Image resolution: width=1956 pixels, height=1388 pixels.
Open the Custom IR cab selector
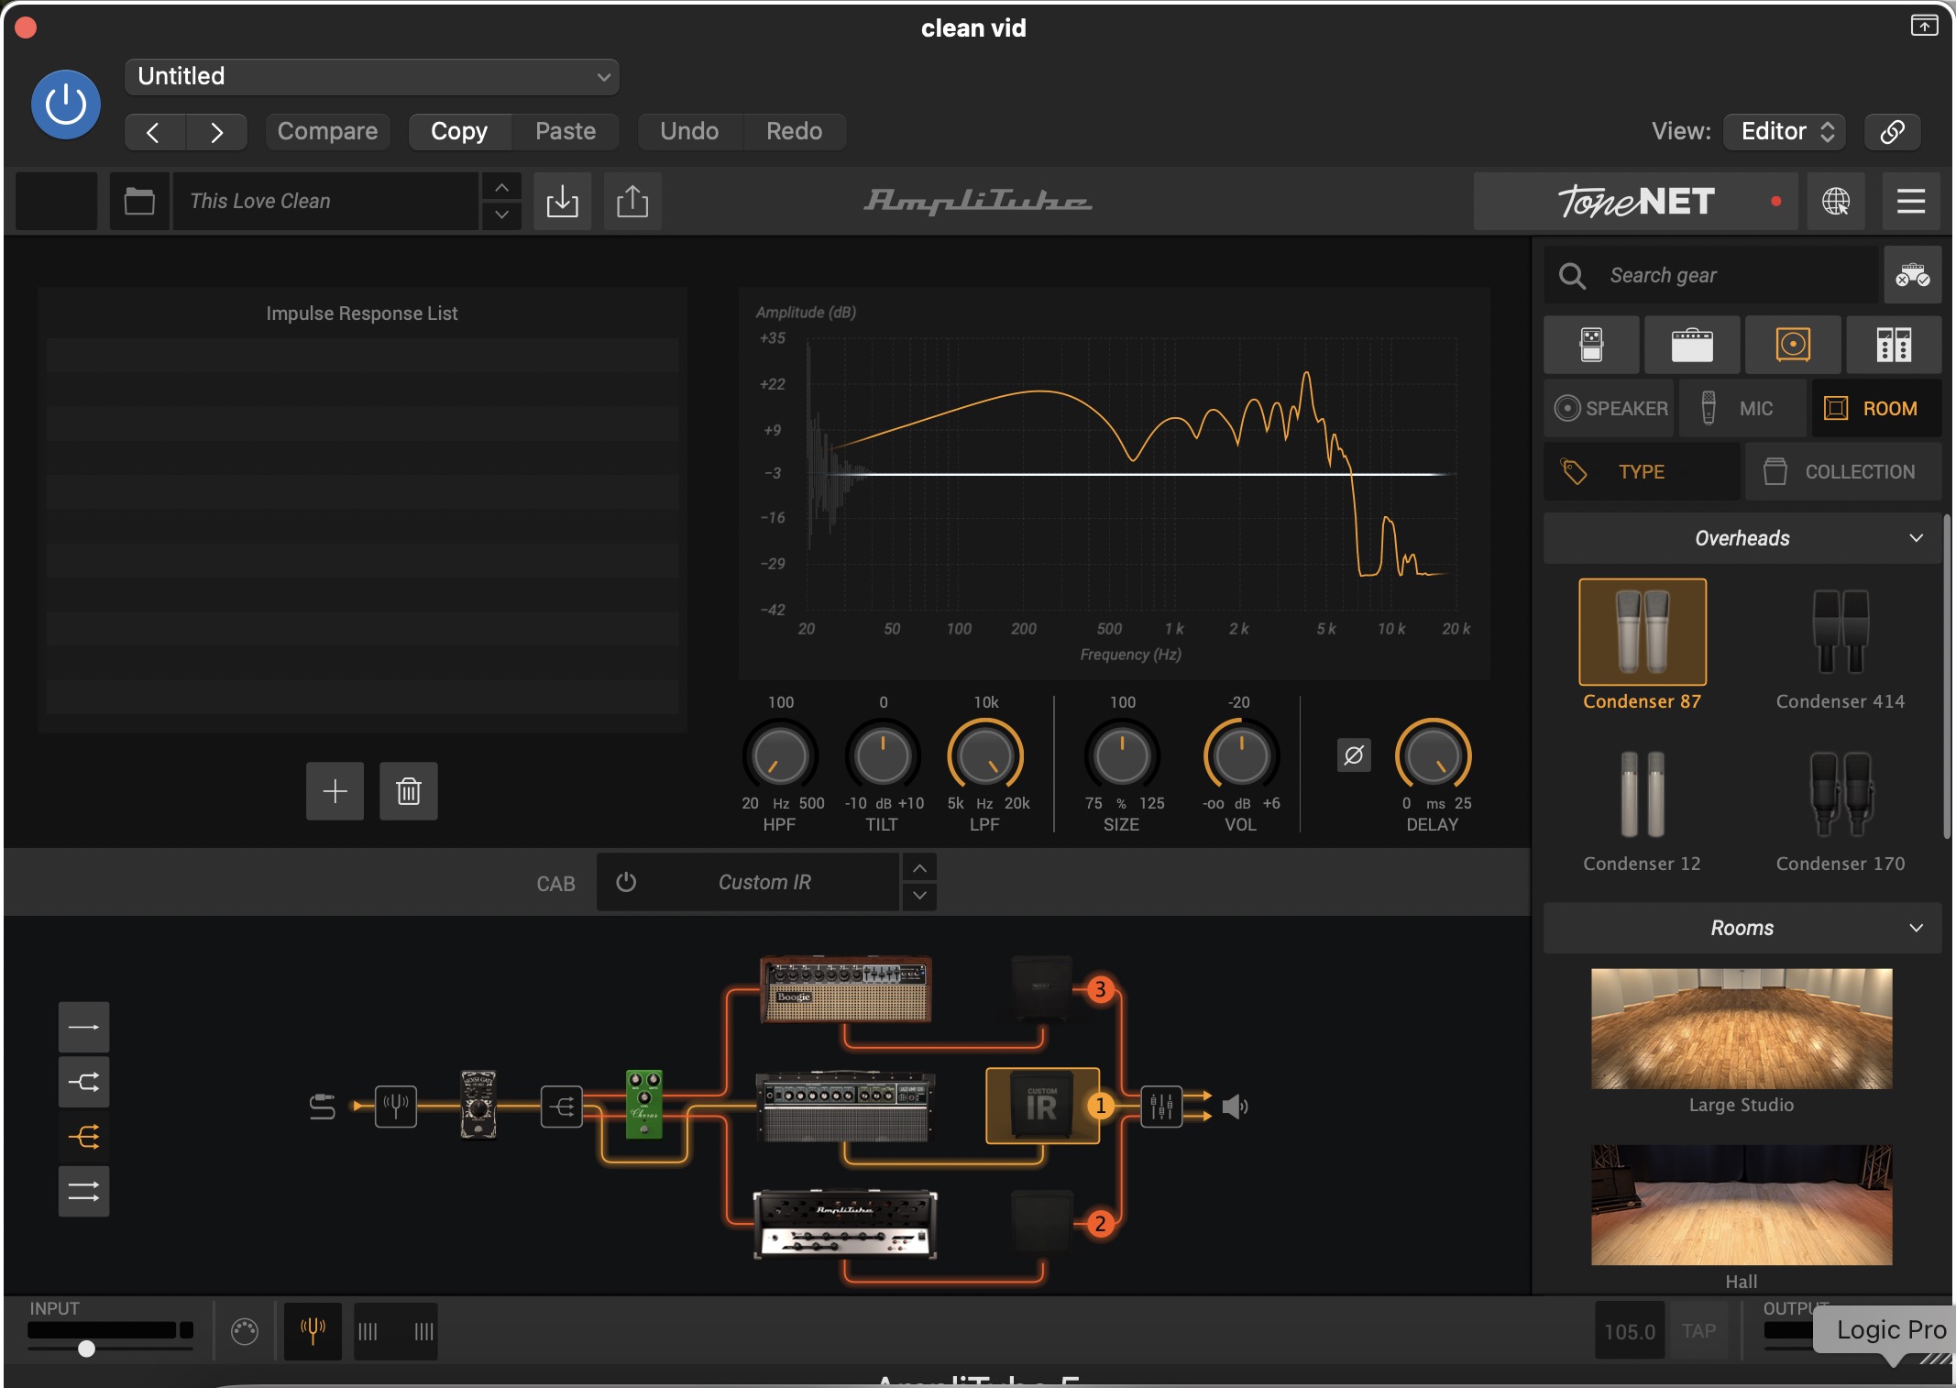(x=765, y=882)
